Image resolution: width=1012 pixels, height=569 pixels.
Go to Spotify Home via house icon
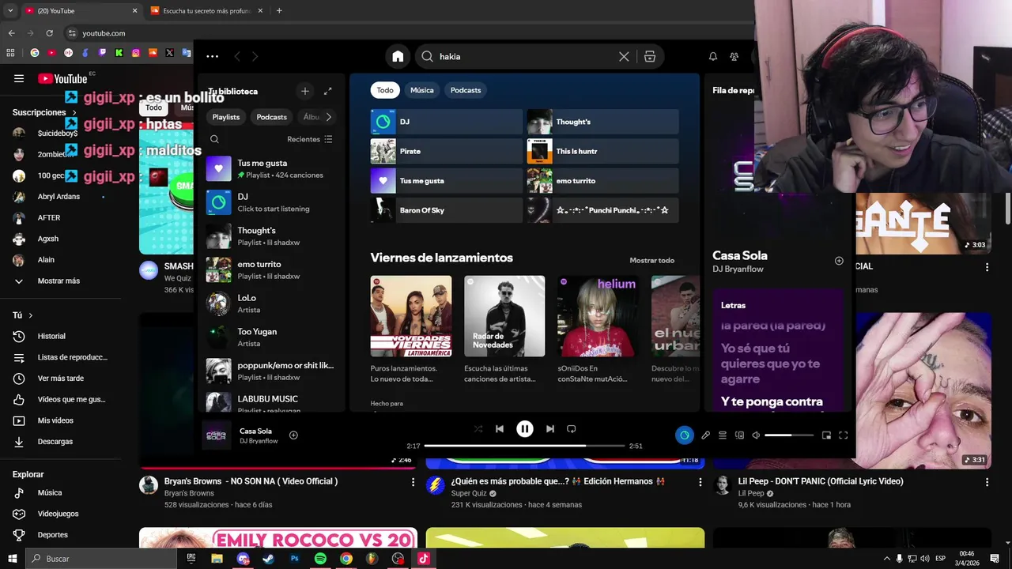point(398,56)
